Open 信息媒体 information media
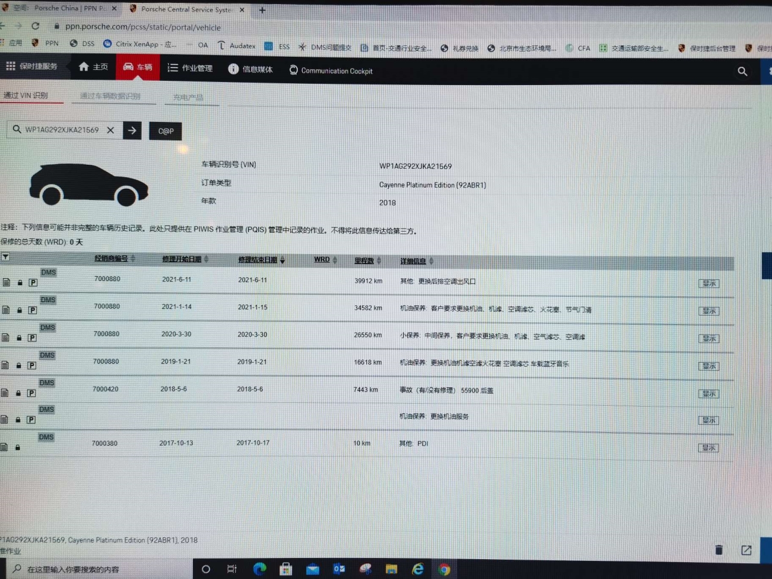The image size is (772, 579). click(x=250, y=69)
